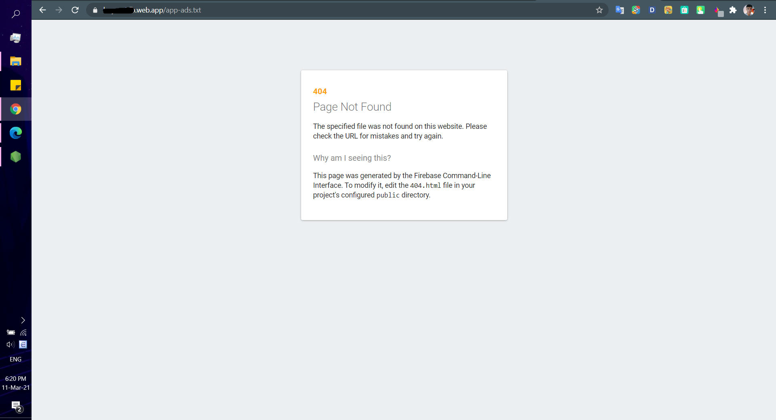Viewport: 776px width, 420px height.
Task: Switch to Google Chrome in the taskbar
Action: 16,109
